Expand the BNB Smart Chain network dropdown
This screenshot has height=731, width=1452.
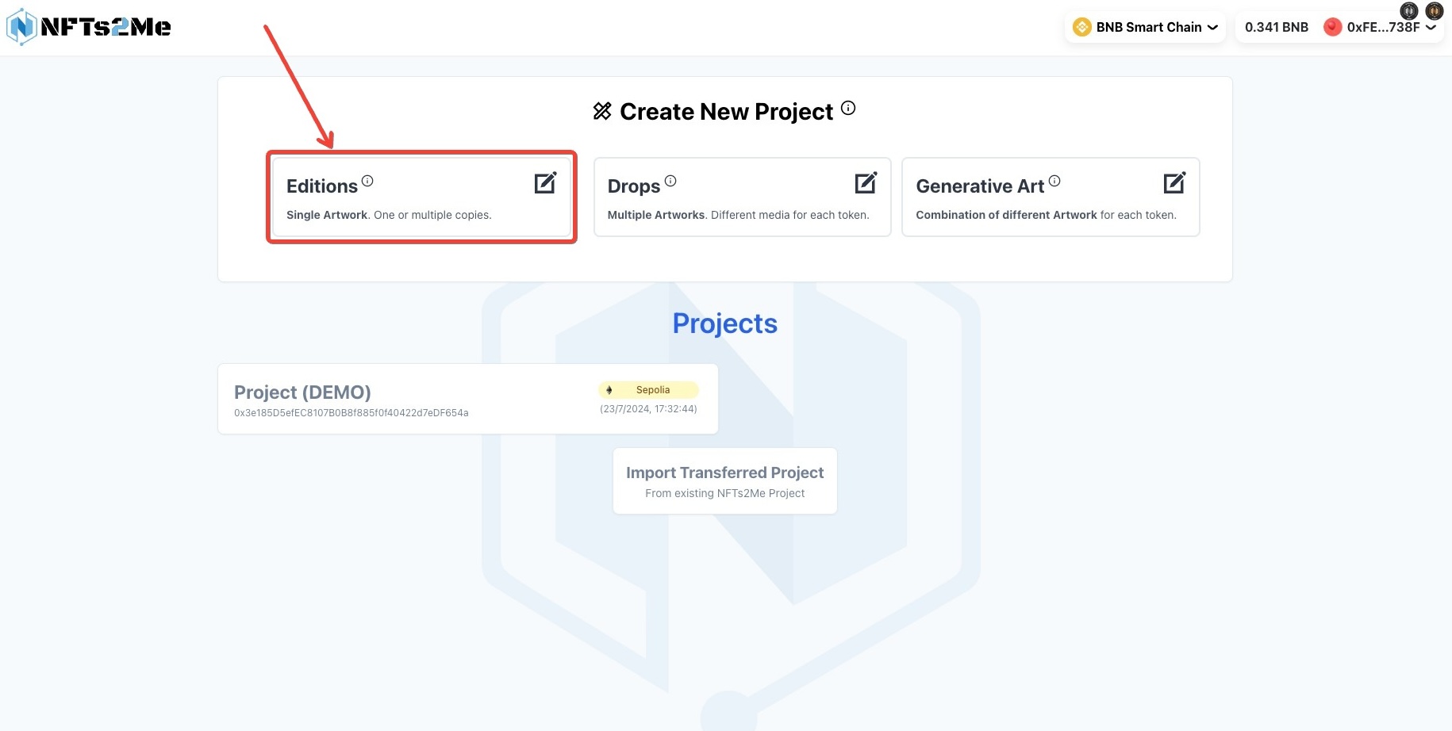point(1146,27)
